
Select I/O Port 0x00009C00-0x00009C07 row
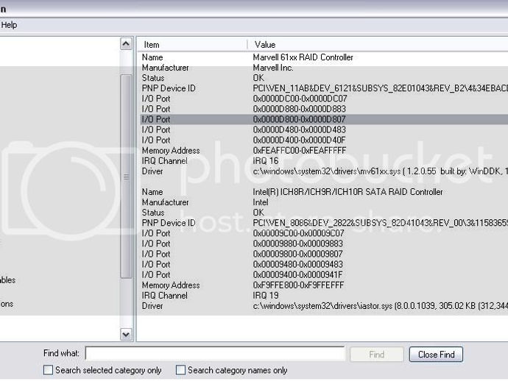[324, 233]
